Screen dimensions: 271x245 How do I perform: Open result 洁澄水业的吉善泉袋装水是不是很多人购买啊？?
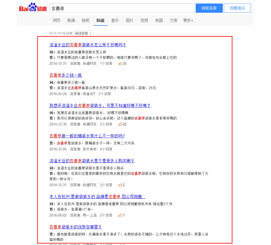92,161
